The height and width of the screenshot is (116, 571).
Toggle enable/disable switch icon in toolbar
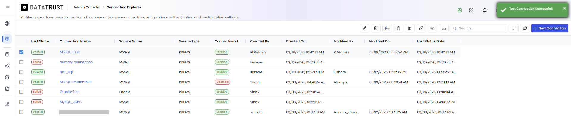[x=432, y=28]
